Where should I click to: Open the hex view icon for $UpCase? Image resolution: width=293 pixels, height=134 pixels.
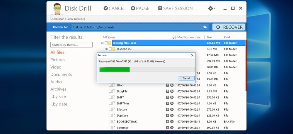pos(167,116)
